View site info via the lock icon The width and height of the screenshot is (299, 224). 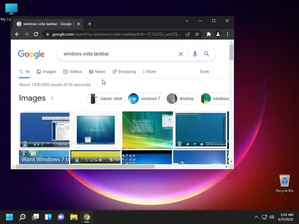click(x=48, y=34)
